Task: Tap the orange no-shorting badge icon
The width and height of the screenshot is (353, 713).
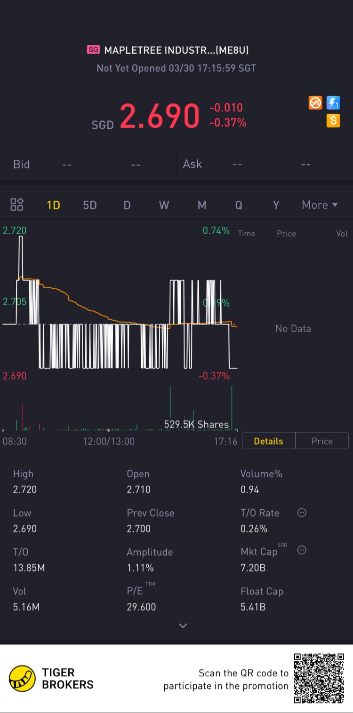Action: click(x=315, y=103)
